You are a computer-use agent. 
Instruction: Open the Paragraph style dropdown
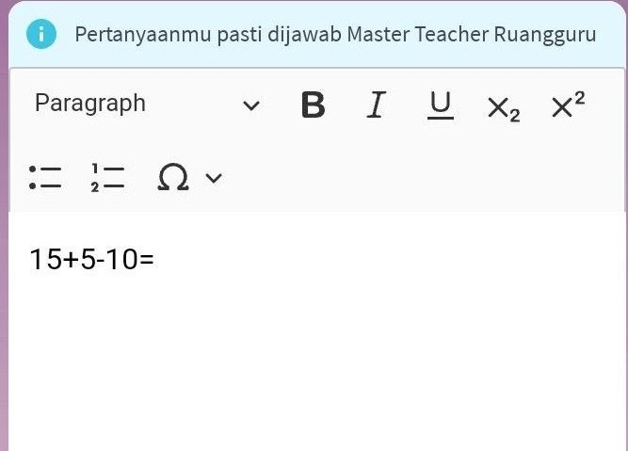tap(147, 104)
